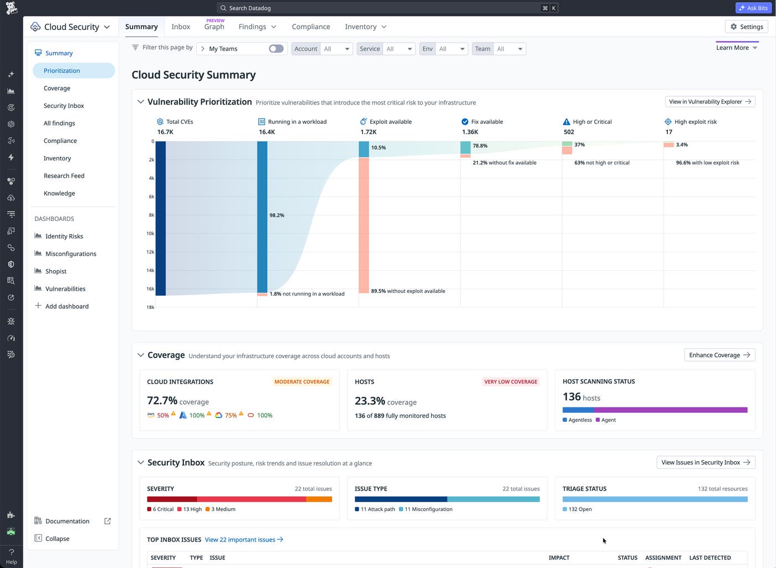Collapse the Security Inbox section
This screenshot has height=568, width=776.
[x=141, y=462]
